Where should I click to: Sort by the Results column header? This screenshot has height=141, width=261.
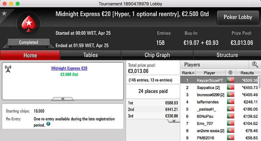247,73
